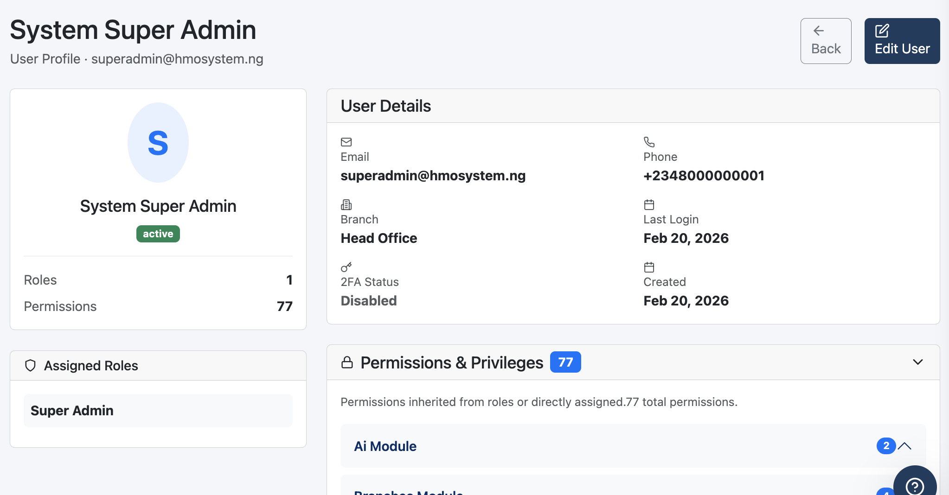The width and height of the screenshot is (949, 495).
Task: Click the Created calendar icon
Action: [649, 267]
